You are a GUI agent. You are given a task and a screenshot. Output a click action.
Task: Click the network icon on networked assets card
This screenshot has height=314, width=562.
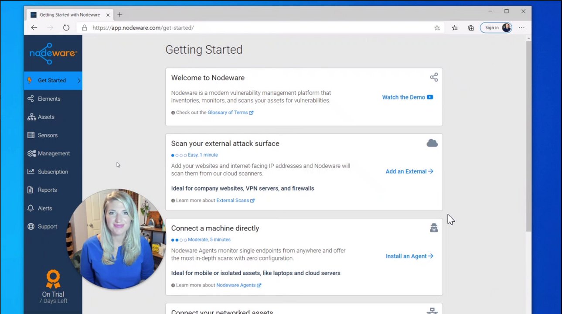[x=432, y=311]
